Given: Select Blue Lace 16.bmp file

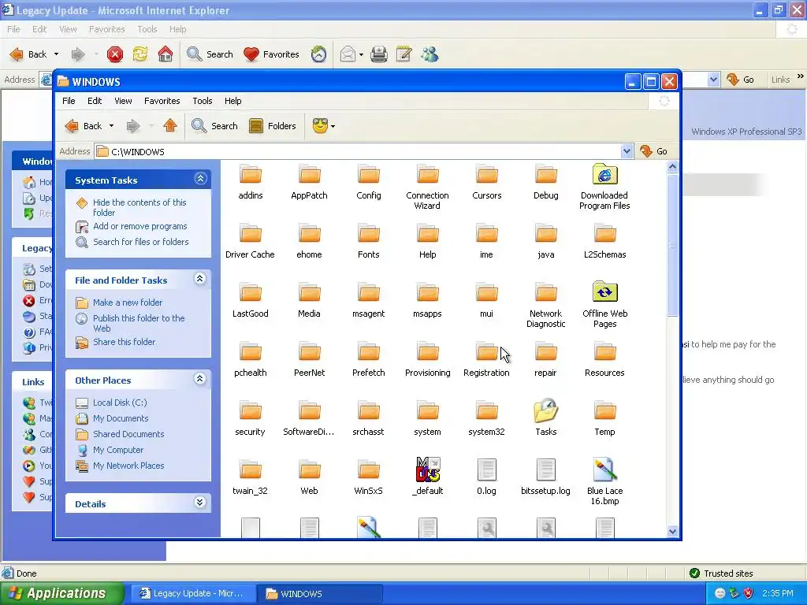Looking at the screenshot, I should (x=604, y=483).
